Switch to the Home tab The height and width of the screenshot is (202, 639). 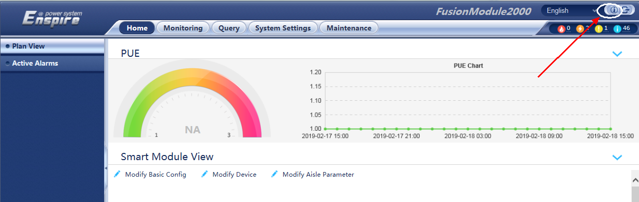[137, 28]
